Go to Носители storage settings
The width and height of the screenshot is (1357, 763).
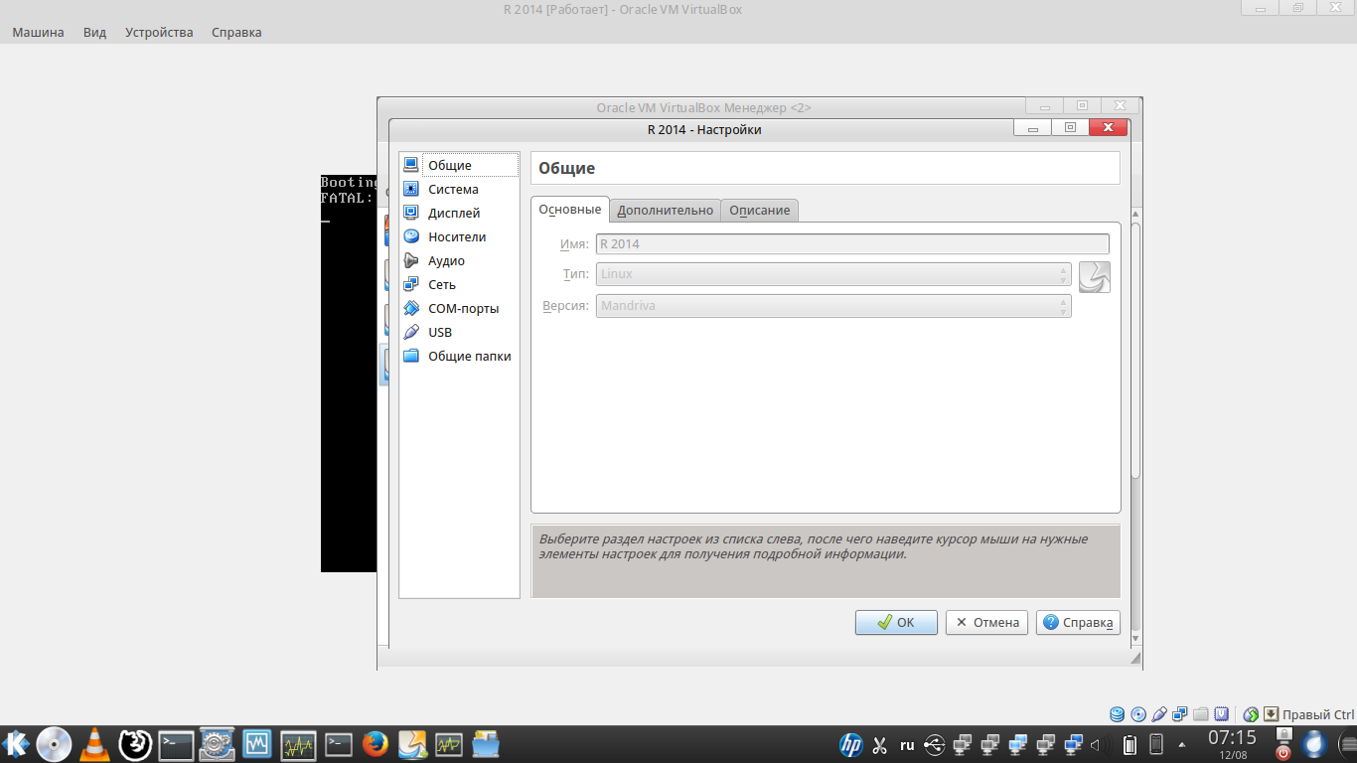click(x=459, y=236)
